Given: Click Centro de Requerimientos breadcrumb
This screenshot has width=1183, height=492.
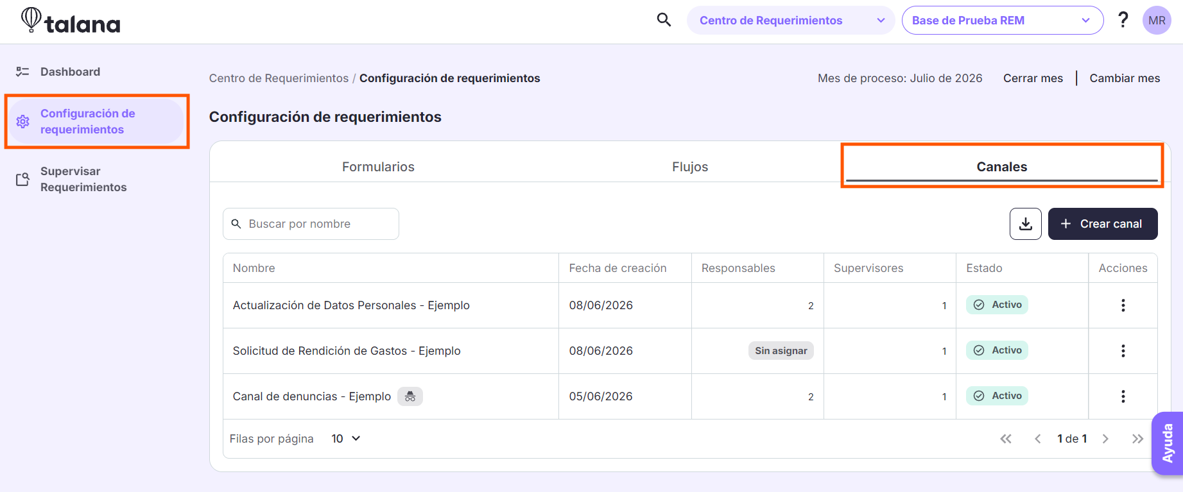Looking at the screenshot, I should 279,78.
